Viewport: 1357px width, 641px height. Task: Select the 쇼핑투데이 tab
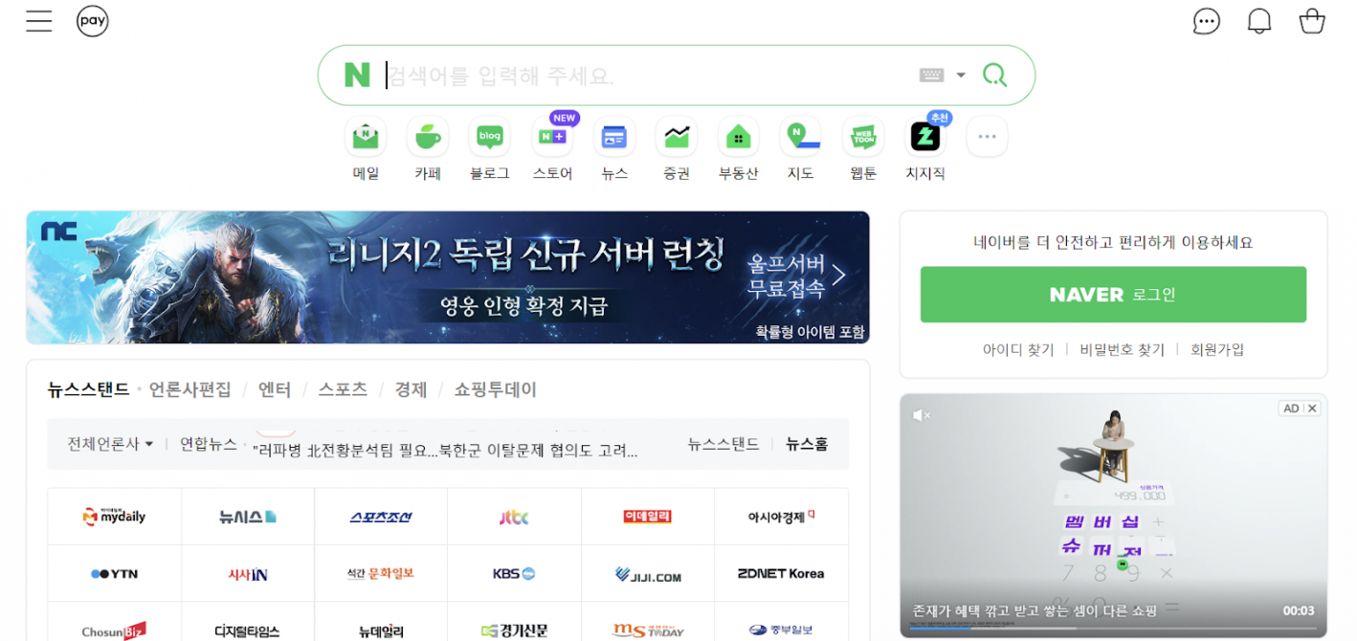coord(496,390)
